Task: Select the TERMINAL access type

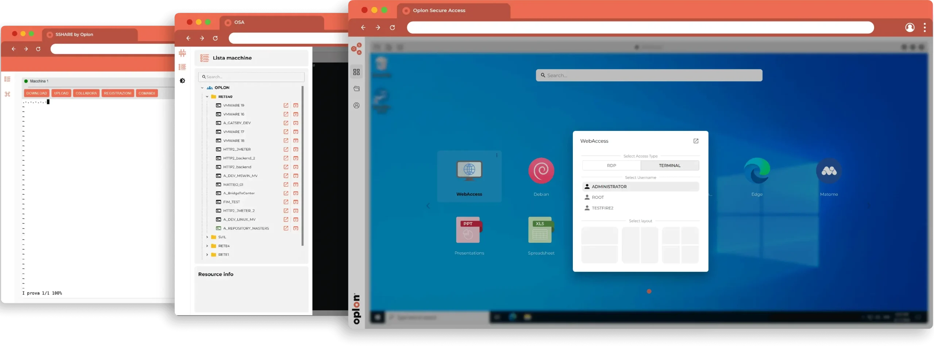Action: coord(669,165)
